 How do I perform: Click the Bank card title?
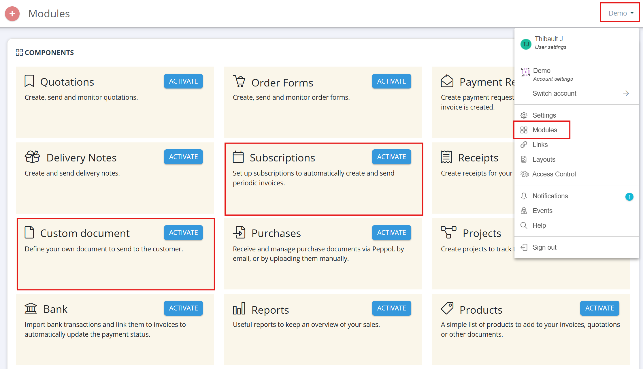click(55, 309)
